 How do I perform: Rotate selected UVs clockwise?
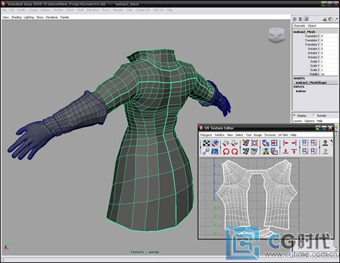pos(234,152)
